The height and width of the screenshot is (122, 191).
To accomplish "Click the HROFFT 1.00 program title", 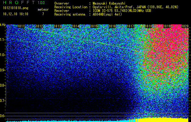I will pos(24,2).
